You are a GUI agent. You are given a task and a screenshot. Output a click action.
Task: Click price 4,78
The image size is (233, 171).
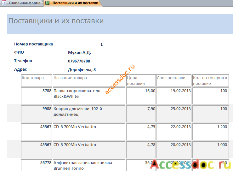141,150
